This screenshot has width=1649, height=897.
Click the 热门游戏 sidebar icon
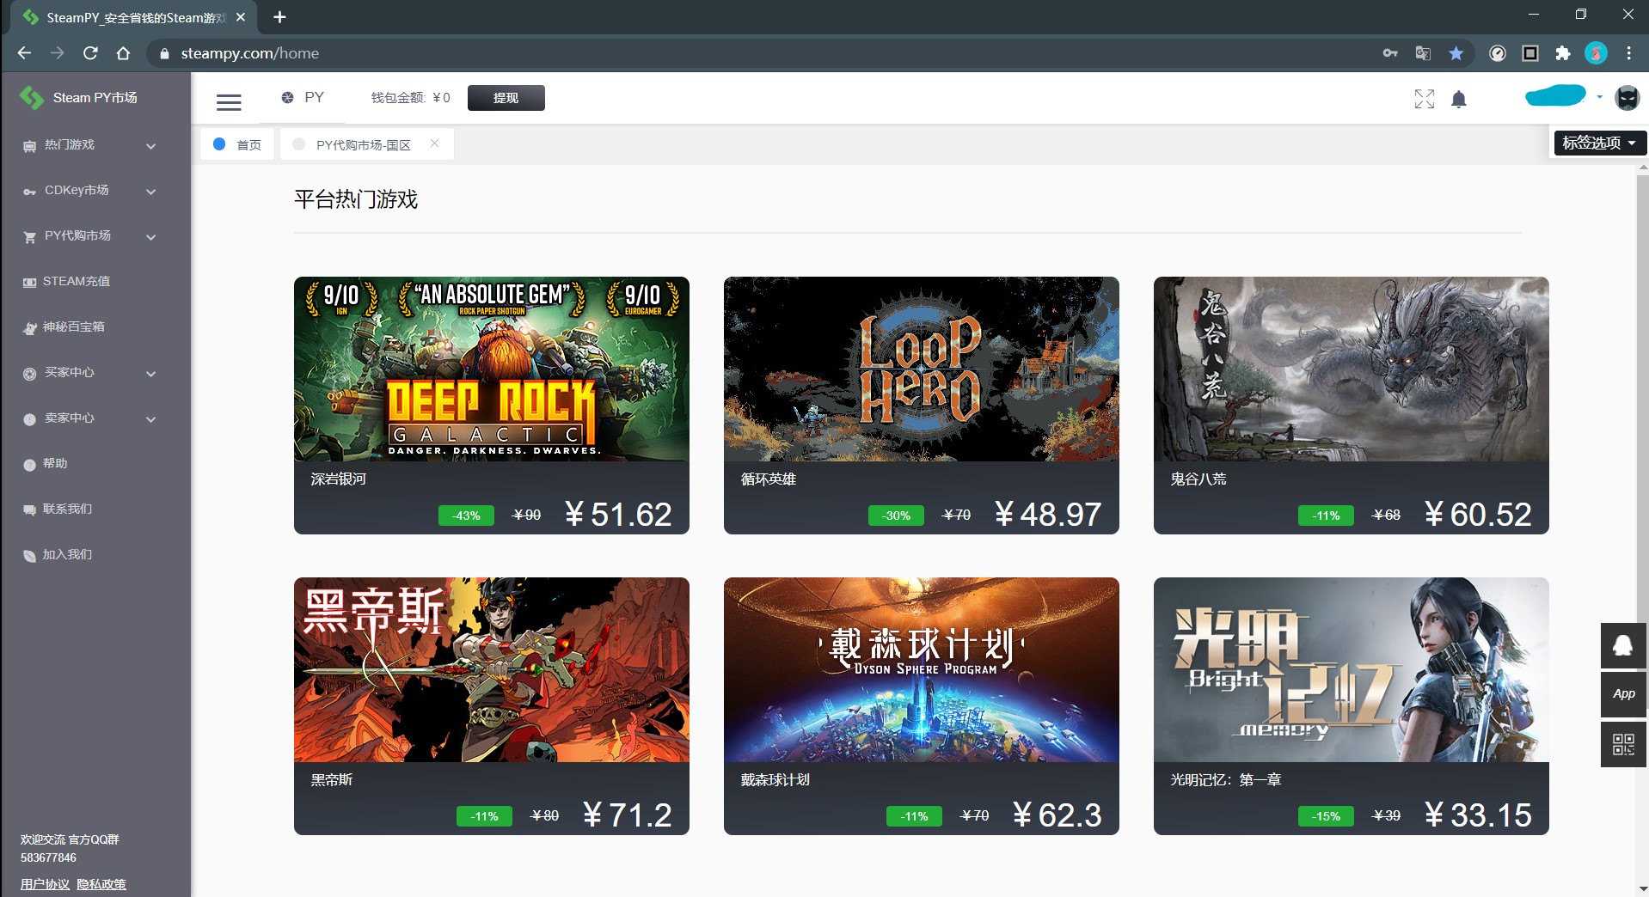click(x=30, y=146)
